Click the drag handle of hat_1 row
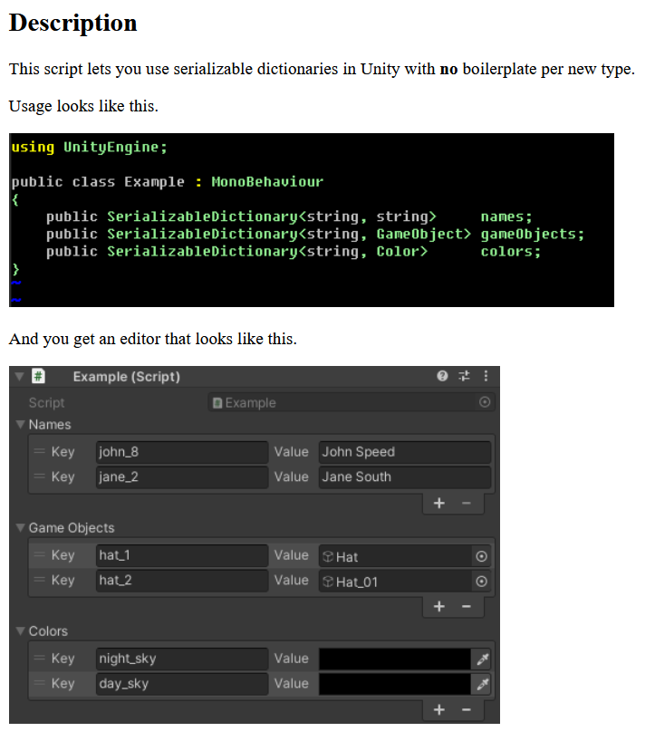This screenshot has height=741, width=655. (39, 555)
